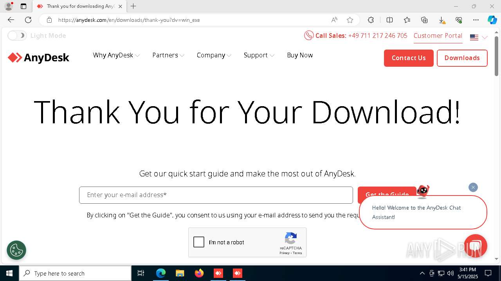Open a new tab
Screen dimensions: 501x281
tap(133, 6)
